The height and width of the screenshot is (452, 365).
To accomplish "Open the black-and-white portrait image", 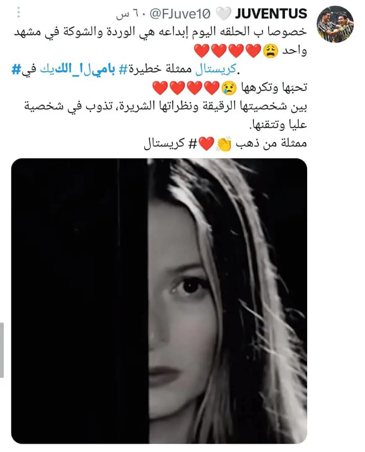I will 159,301.
